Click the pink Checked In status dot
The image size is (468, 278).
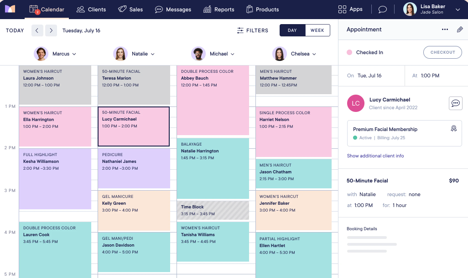point(349,52)
